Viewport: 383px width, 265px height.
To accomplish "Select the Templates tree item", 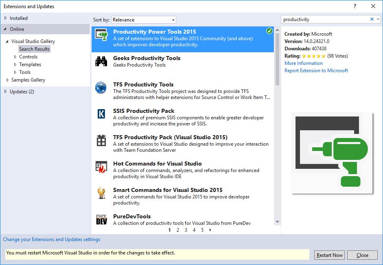I will [30, 65].
